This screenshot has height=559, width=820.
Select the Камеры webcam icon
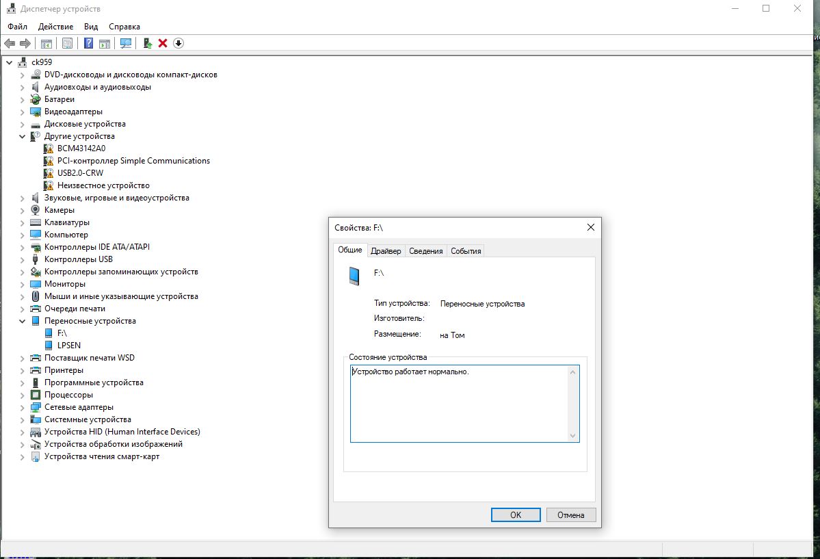point(36,210)
